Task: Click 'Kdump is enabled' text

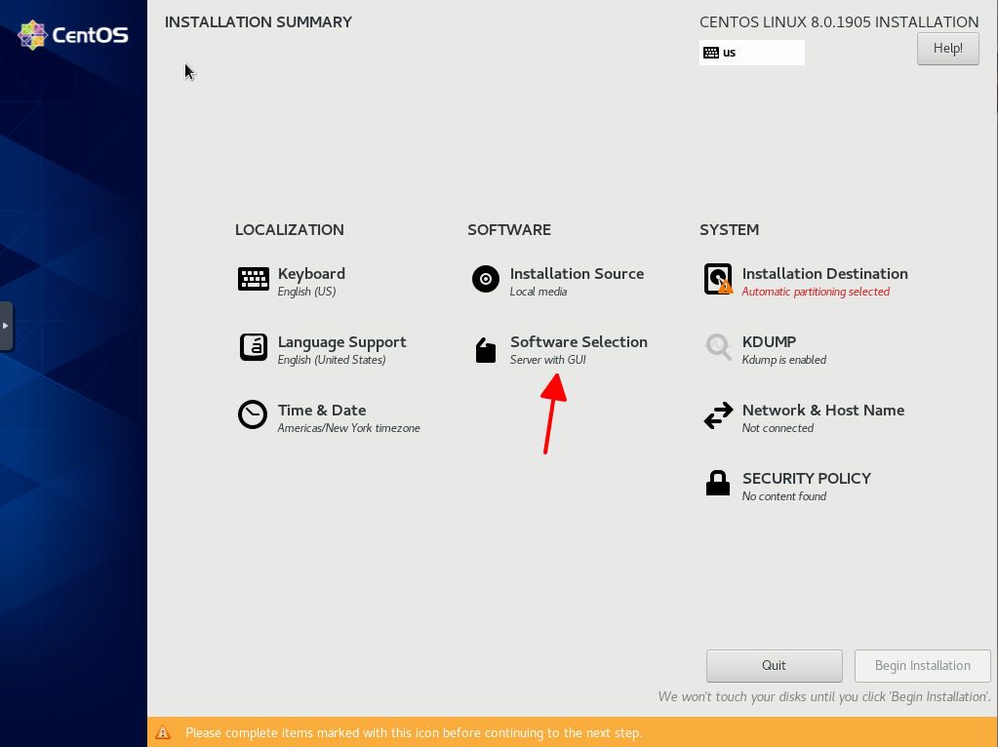Action: tap(784, 360)
